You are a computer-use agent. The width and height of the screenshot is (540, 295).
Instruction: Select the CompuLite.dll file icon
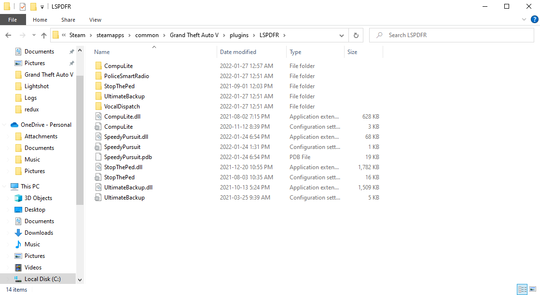(x=98, y=117)
